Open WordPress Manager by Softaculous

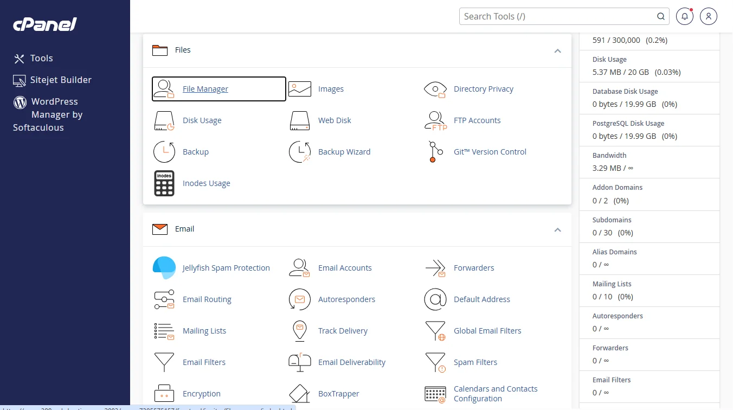pos(48,114)
